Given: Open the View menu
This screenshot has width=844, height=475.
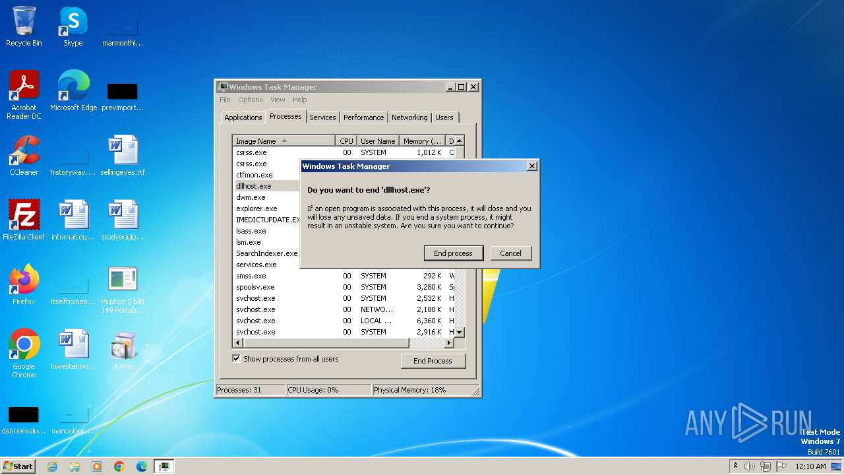Looking at the screenshot, I should (x=278, y=100).
